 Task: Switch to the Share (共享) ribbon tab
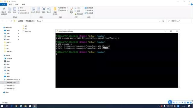click(x=17, y=4)
